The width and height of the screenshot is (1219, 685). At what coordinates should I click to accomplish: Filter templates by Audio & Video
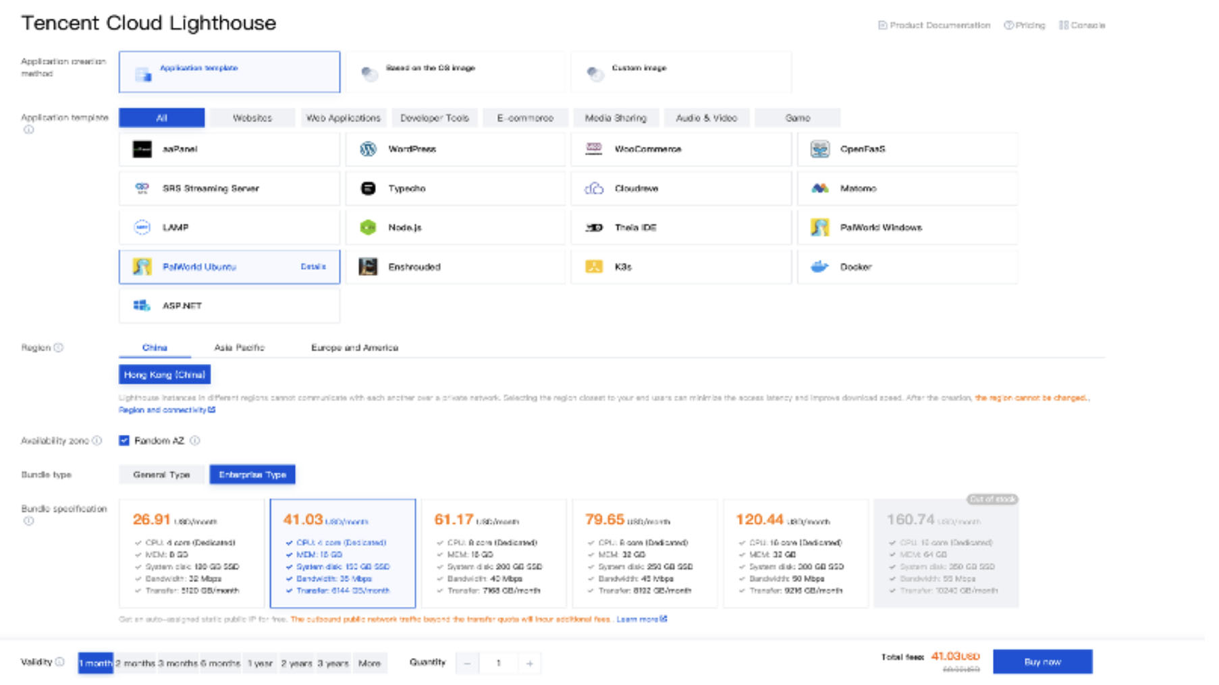[707, 118]
